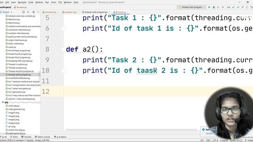Switch to the browser3.py tab

[51, 12]
